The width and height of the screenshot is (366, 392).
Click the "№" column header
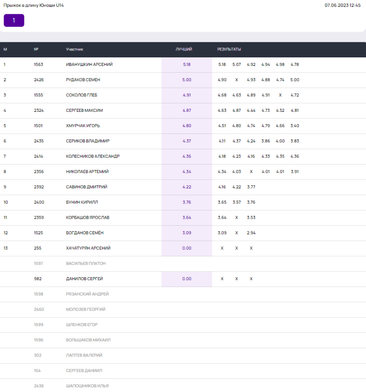(36, 50)
